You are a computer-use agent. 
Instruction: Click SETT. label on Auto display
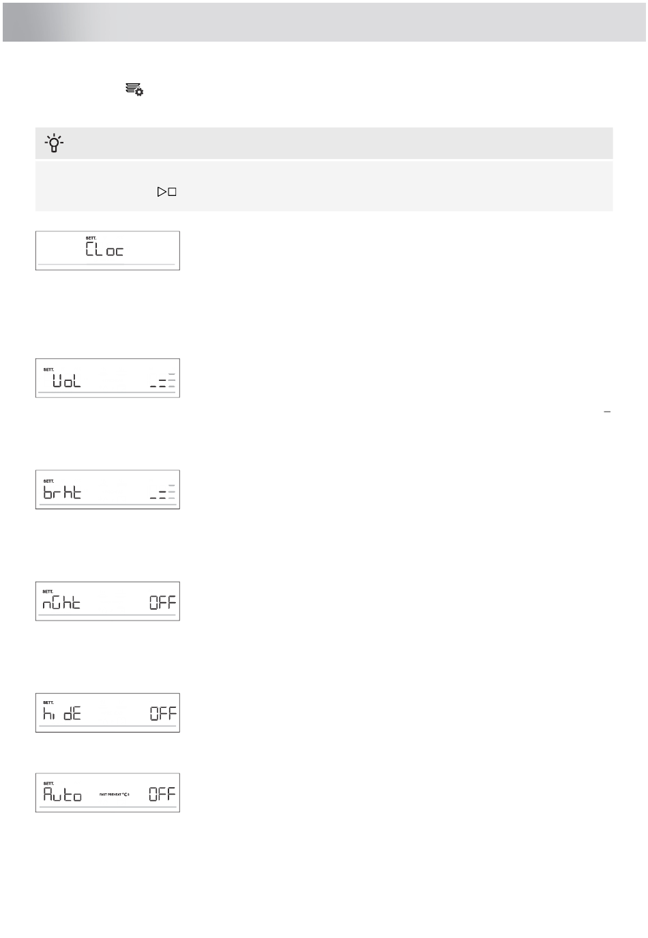point(48,784)
